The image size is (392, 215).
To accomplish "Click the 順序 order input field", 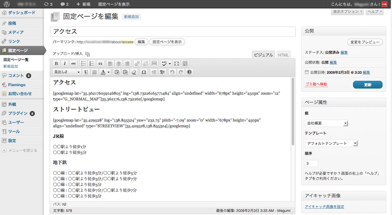I will 311,163.
